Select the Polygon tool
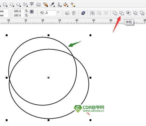The image size is (146, 126). [x=18, y=4]
